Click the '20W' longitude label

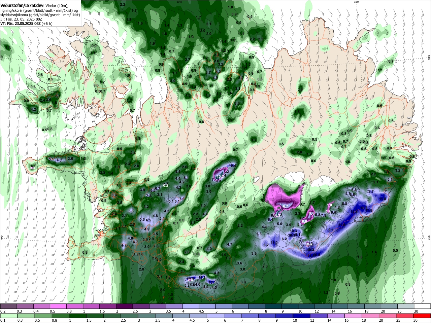point(179,2)
